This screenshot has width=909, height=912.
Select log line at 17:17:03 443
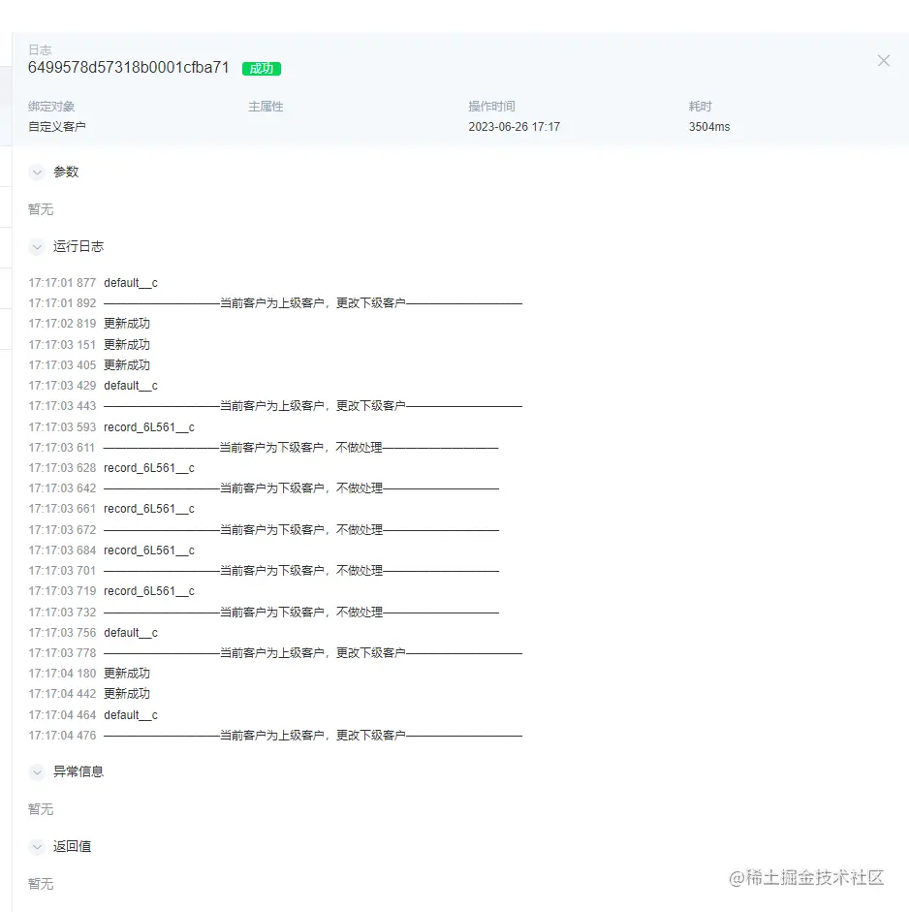pyautogui.click(x=275, y=406)
